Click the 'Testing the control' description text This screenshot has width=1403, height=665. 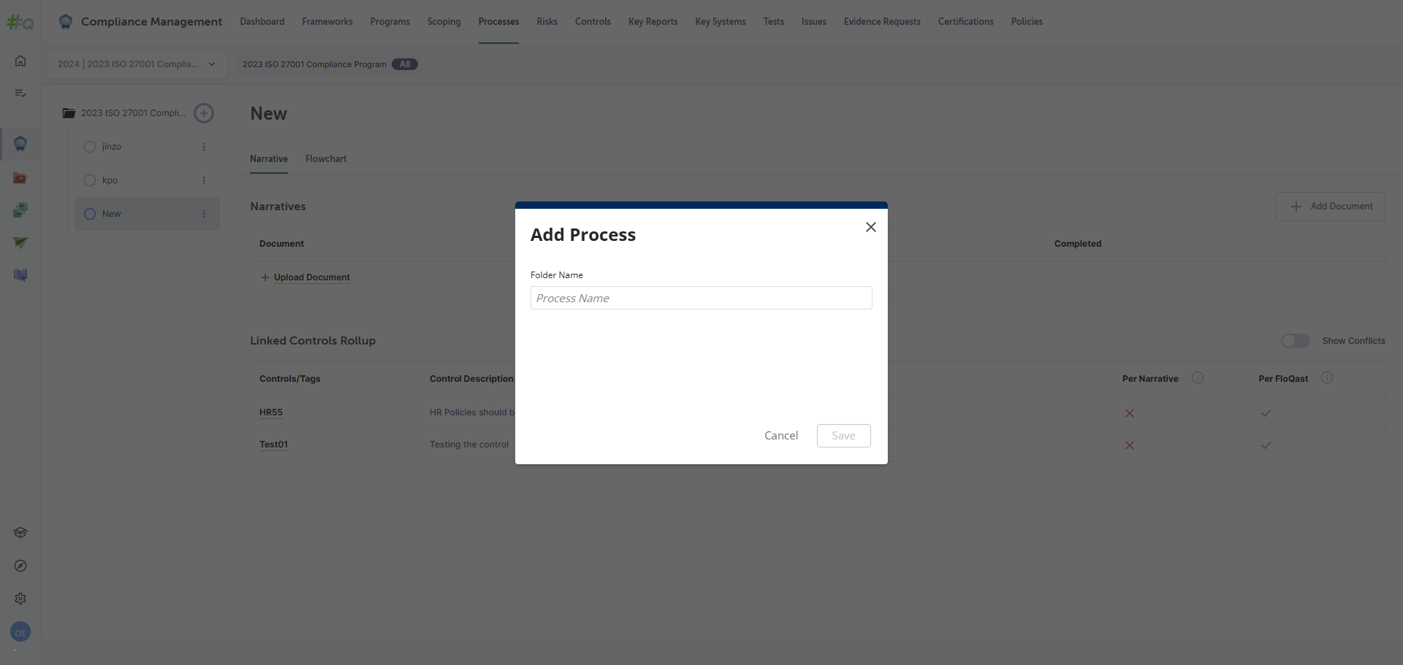pyautogui.click(x=469, y=445)
